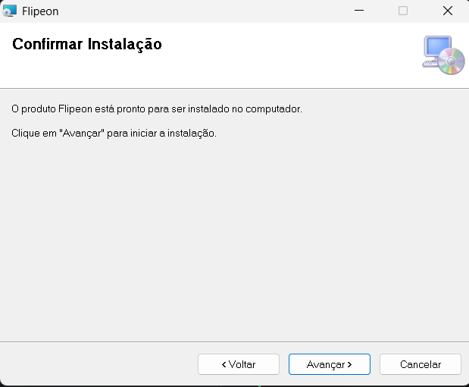Click the computer and CD setup graphic
Screen dimensions: 469x387
pos(443,55)
